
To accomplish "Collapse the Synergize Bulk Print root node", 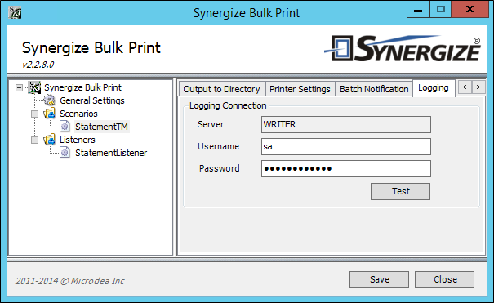I will (20, 87).
